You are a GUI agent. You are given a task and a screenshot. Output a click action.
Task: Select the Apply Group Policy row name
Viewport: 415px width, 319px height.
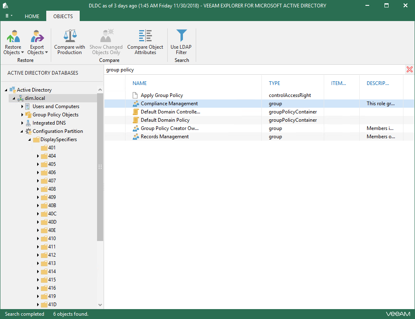(x=162, y=95)
